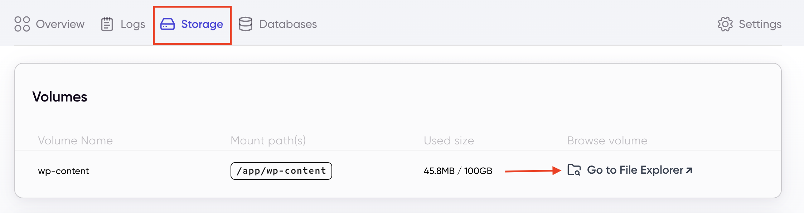
Task: Click the Settings gear icon
Action: 725,24
